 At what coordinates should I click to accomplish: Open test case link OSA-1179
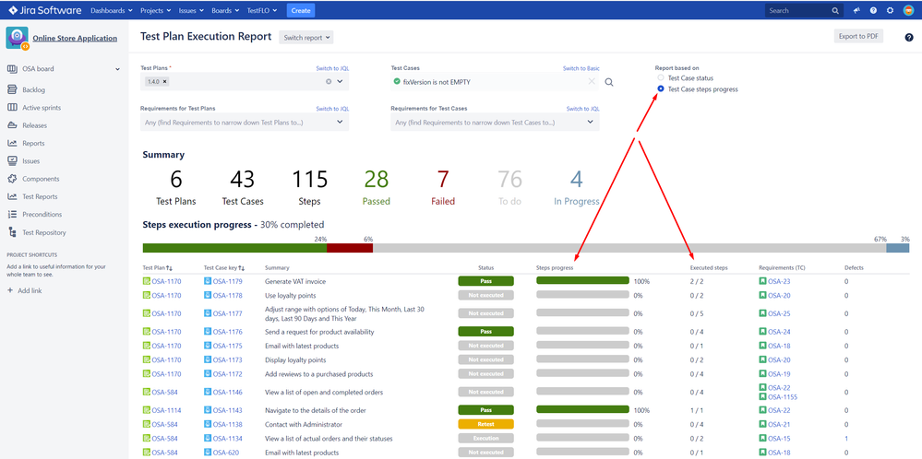pos(226,281)
